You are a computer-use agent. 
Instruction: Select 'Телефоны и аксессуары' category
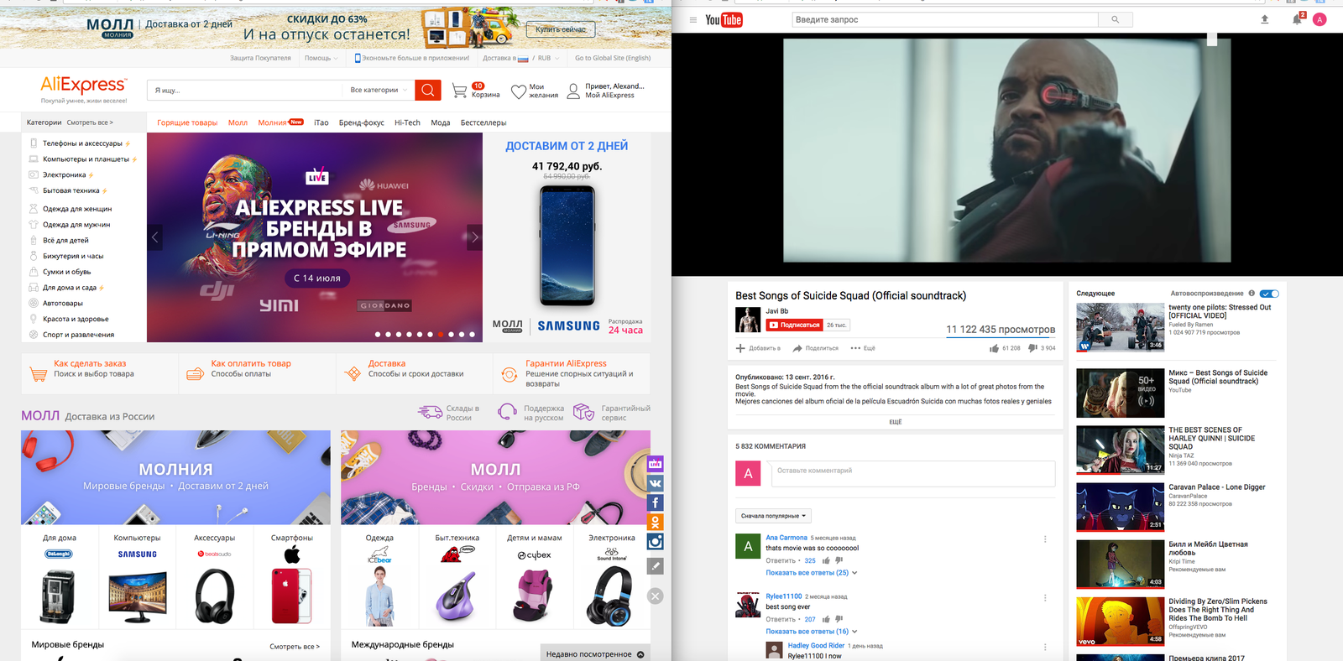coord(82,143)
